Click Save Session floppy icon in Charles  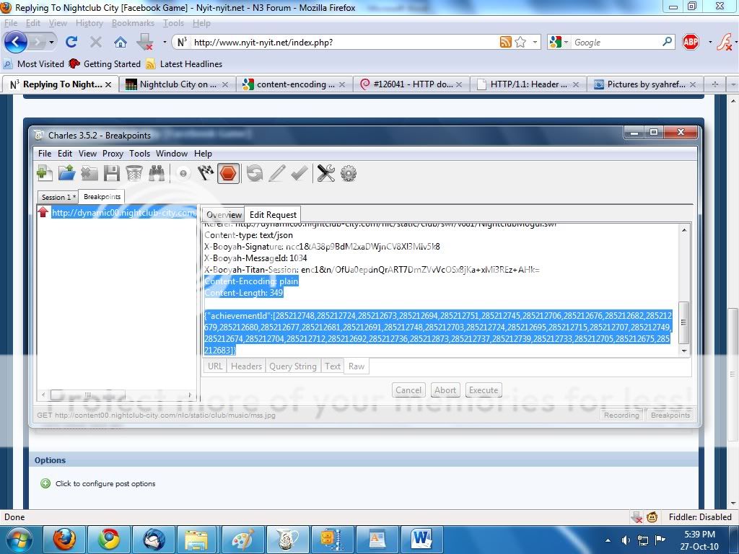click(x=112, y=173)
